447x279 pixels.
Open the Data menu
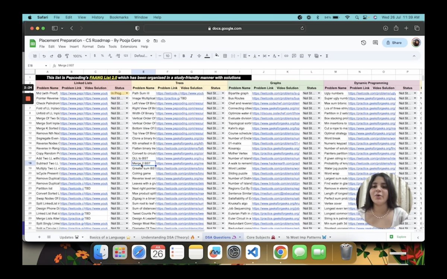pyautogui.click(x=101, y=46)
